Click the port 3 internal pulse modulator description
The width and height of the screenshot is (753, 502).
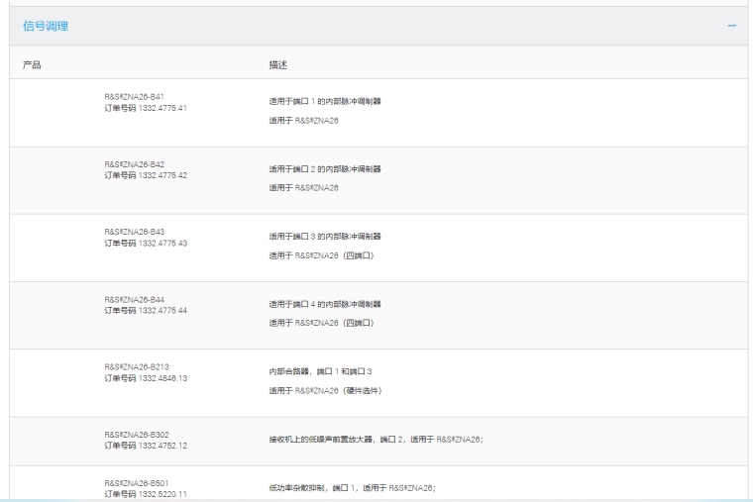325,237
